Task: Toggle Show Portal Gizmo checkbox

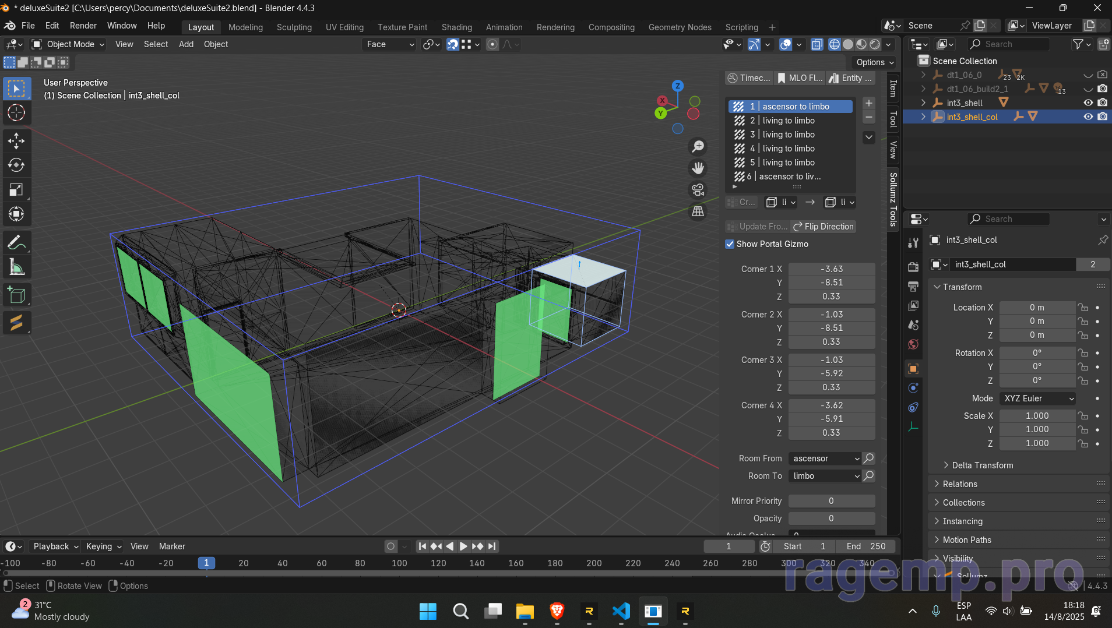Action: [730, 244]
